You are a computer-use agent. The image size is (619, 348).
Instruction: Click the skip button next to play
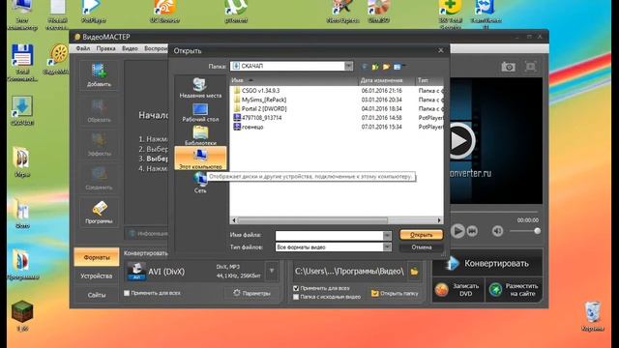472,231
